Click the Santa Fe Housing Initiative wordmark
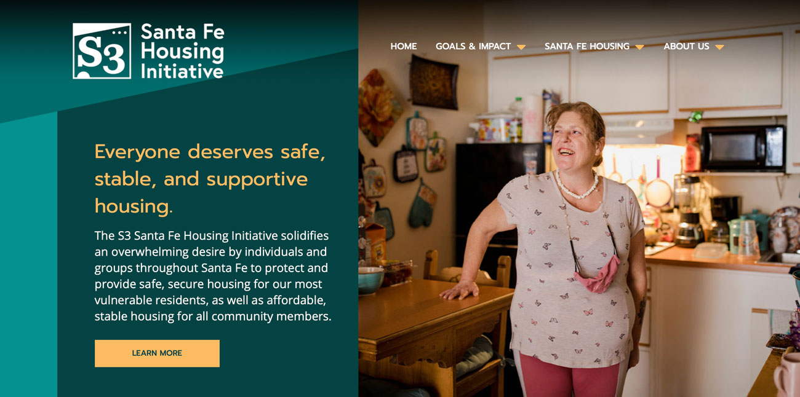 tap(182, 51)
